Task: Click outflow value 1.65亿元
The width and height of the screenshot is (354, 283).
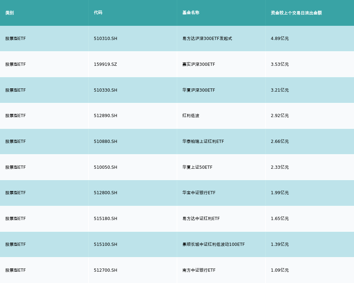Action: point(280,219)
